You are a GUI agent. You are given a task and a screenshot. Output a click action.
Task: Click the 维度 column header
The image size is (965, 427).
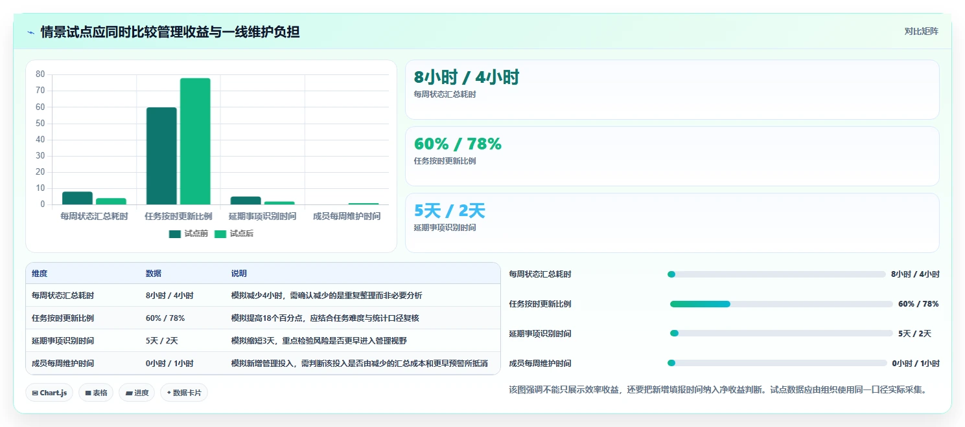(x=40, y=274)
